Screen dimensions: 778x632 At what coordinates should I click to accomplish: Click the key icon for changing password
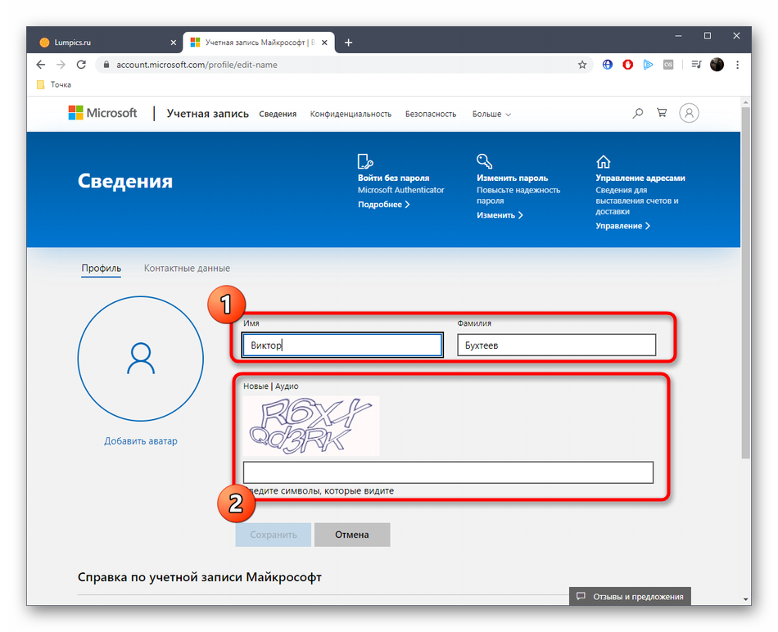click(x=484, y=161)
